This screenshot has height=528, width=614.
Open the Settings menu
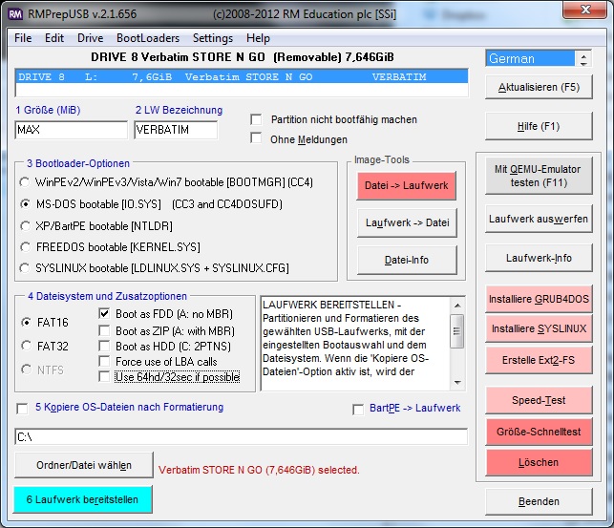pos(213,38)
